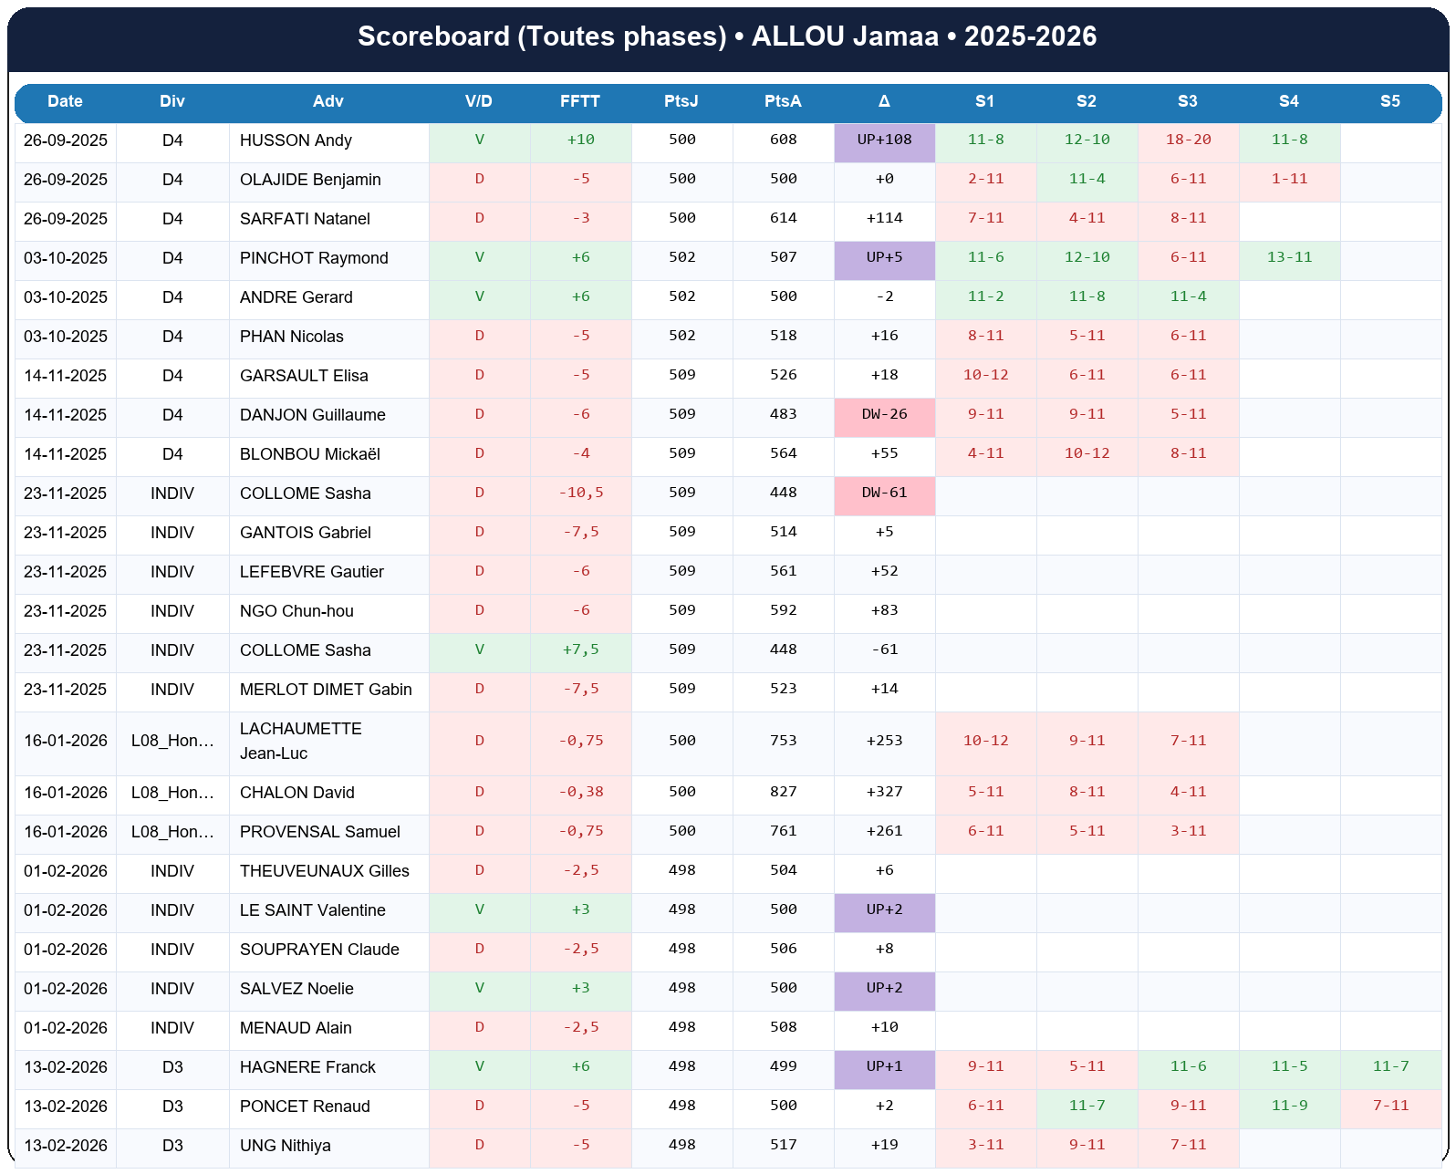This screenshot has width=1456, height=1174.
Task: Open LE SAINT Valentine opponent entry
Action: tap(312, 910)
